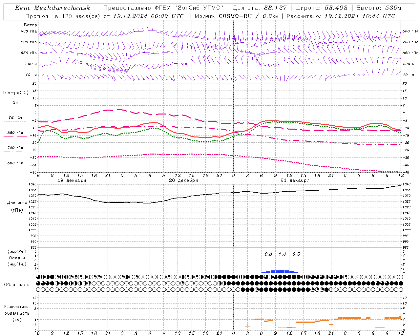Click the latitude value "Широта: 53.403"
This screenshot has width=420, height=336.
click(x=321, y=8)
